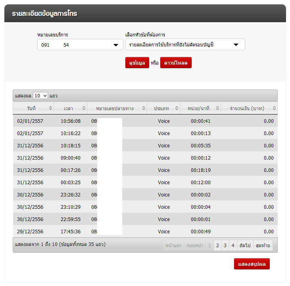Viewport: 290px width, 286px height.
Task: Click current page 1 in pagination
Action: [x=209, y=245]
